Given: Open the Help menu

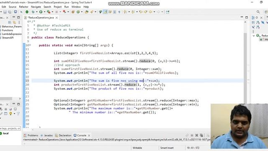Looking at the screenshot, I should pyautogui.click(x=86, y=7).
